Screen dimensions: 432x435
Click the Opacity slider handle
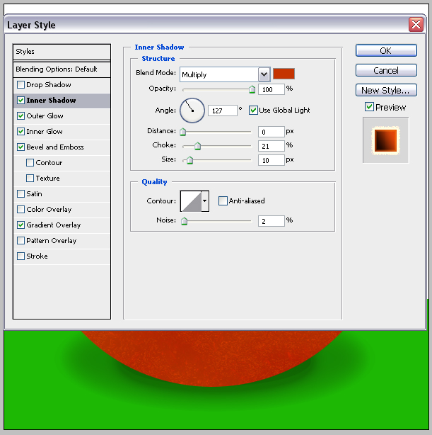tap(252, 89)
